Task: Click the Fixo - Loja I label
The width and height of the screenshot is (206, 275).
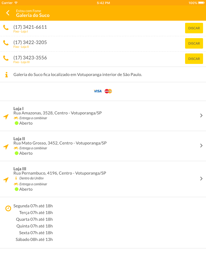Action: pos(21,32)
